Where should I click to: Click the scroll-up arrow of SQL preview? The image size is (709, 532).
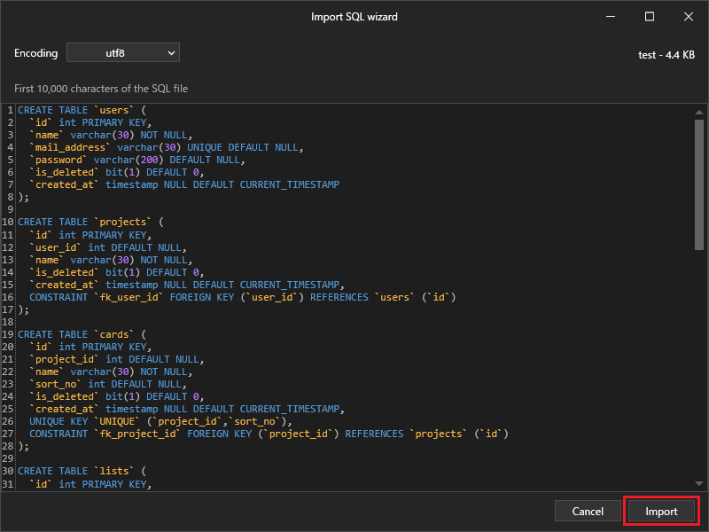[699, 112]
